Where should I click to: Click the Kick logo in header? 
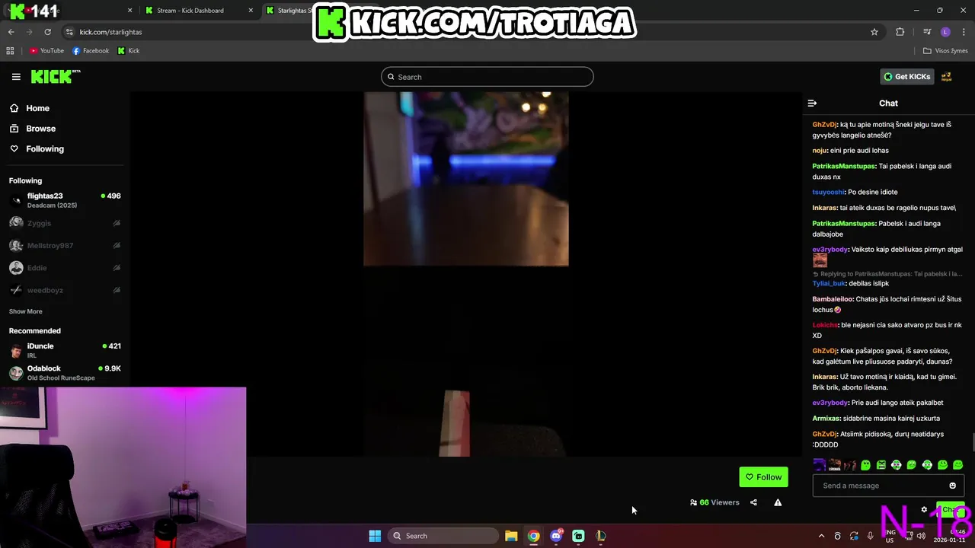point(56,76)
